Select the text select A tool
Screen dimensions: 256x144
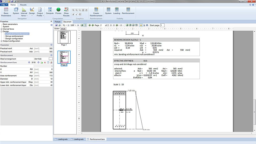click(x=144, y=25)
